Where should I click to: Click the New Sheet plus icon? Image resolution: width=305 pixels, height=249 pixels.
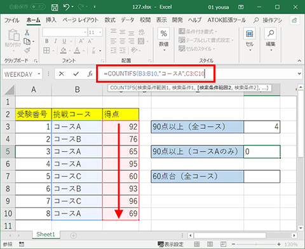pos(73,236)
